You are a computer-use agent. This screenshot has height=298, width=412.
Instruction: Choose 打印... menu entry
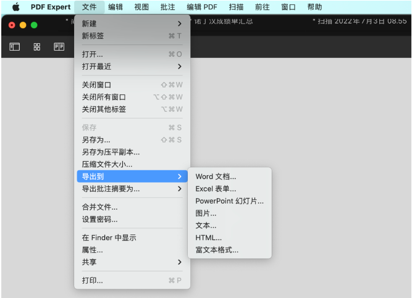(x=132, y=280)
